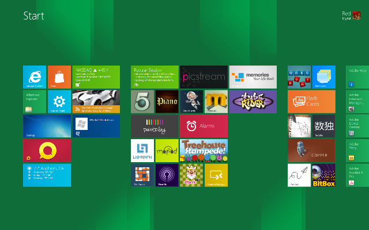Launch the Piano app tile
369x230 pixels.
[167, 101]
